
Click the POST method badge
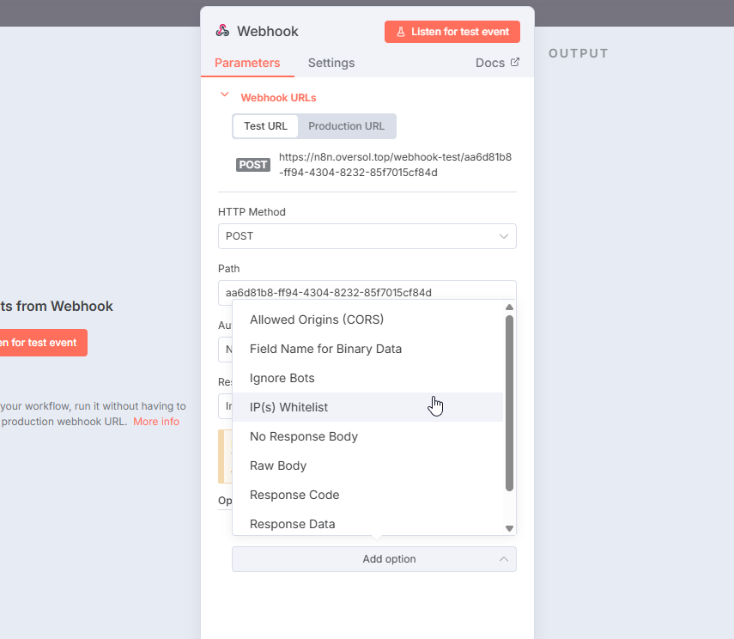(253, 165)
